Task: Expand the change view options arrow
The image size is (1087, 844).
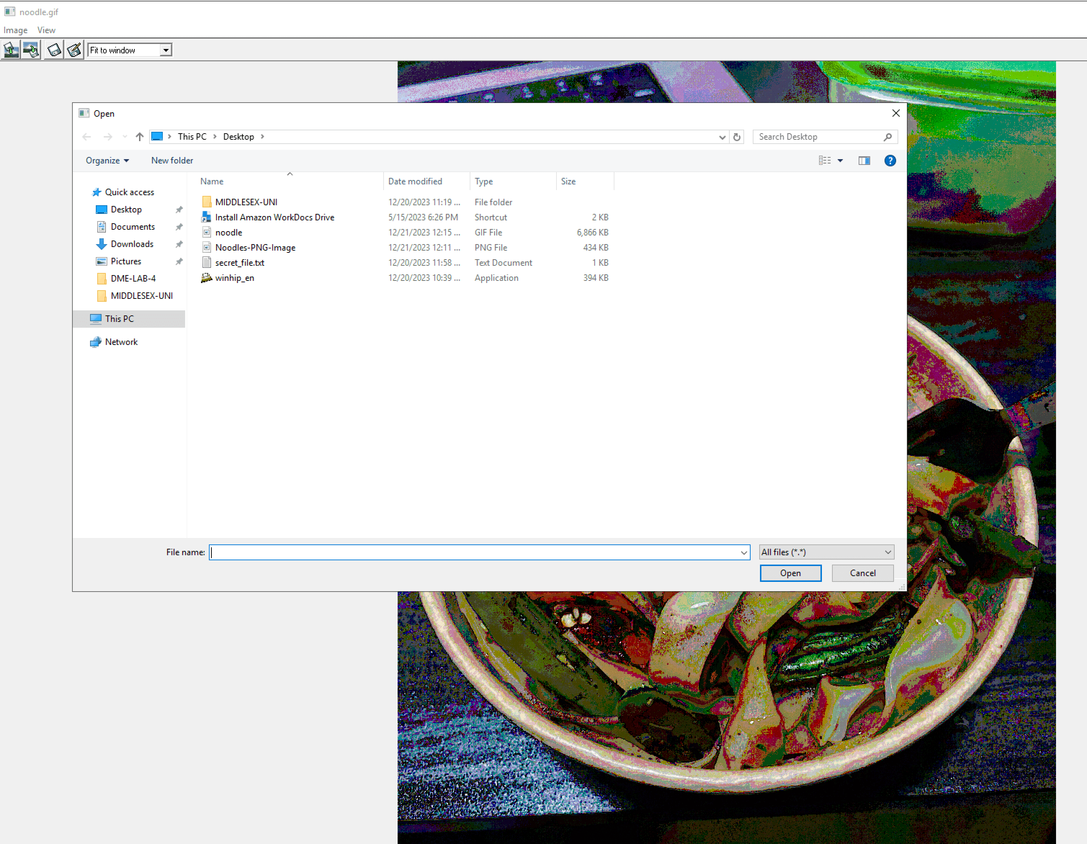Action: click(840, 160)
